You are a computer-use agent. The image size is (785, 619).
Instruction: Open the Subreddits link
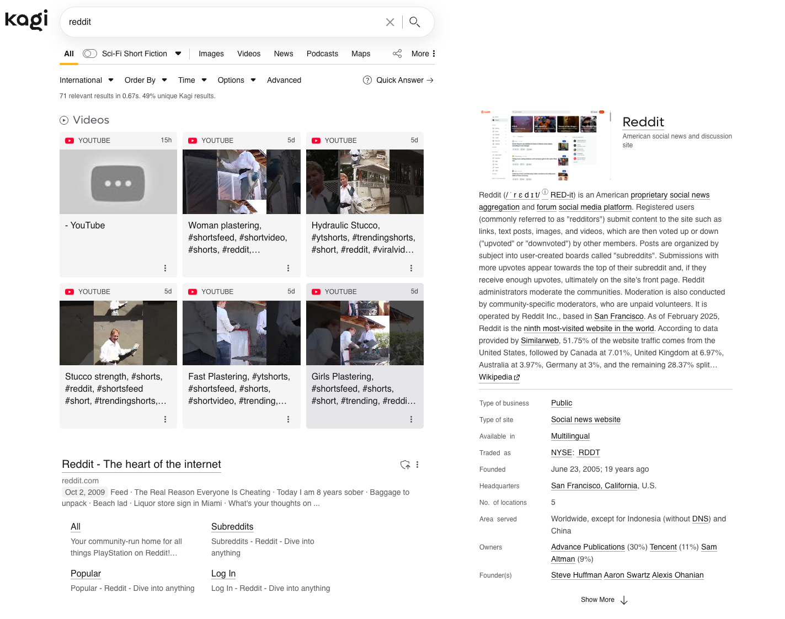coord(232,526)
